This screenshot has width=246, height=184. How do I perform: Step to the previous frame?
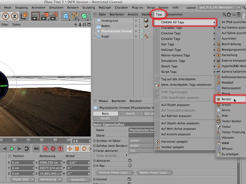coord(5,149)
